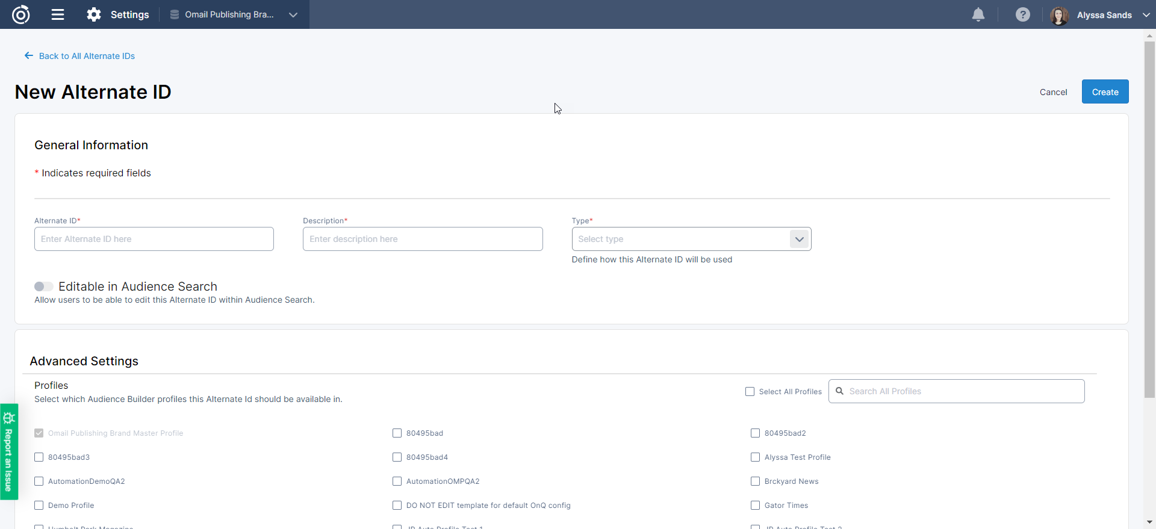The image size is (1156, 529).
Task: Click into the Alternate ID input field
Action: point(154,239)
